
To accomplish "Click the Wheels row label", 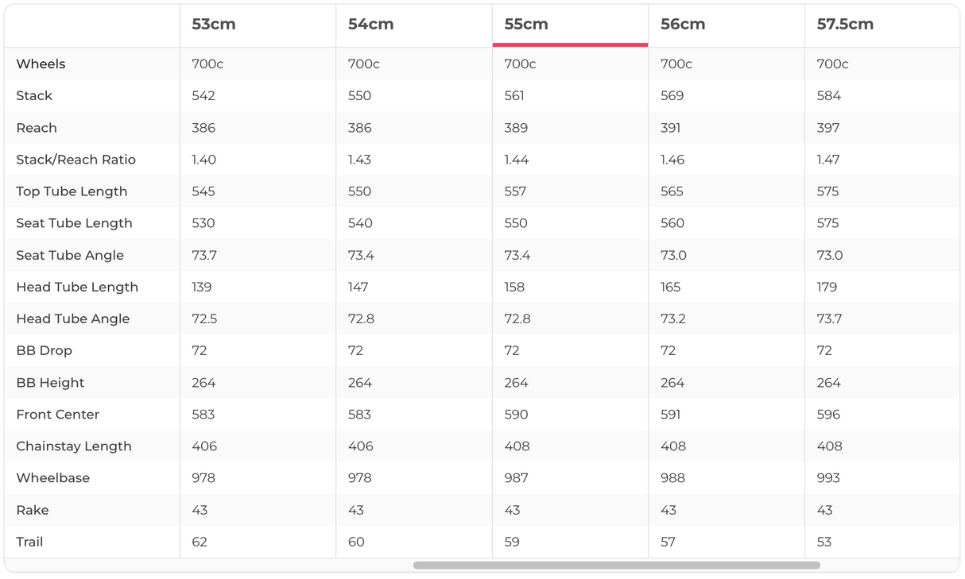I will [41, 64].
